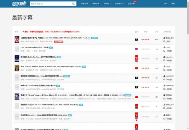Click the search keyword input field
Screen dimensions: 189x130
click(50, 4)
